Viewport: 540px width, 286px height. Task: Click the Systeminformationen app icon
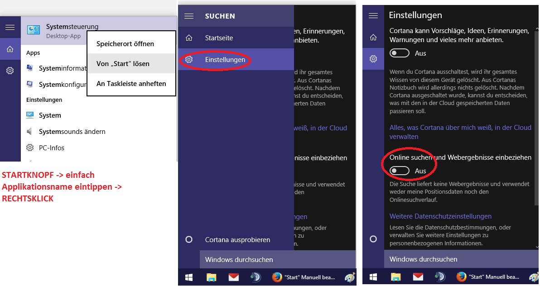point(30,68)
